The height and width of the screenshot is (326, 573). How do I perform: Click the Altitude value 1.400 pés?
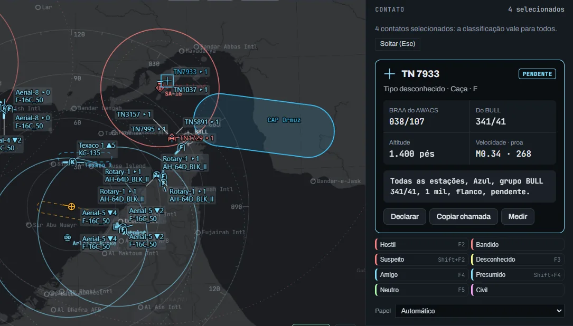coord(412,154)
